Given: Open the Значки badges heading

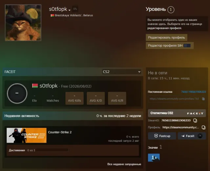Looking at the screenshot, I should click(x=153, y=148).
